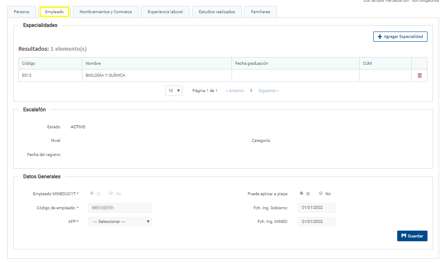This screenshot has height=263, width=448.
Task: Click Agregar Especialidad button
Action: click(400, 37)
